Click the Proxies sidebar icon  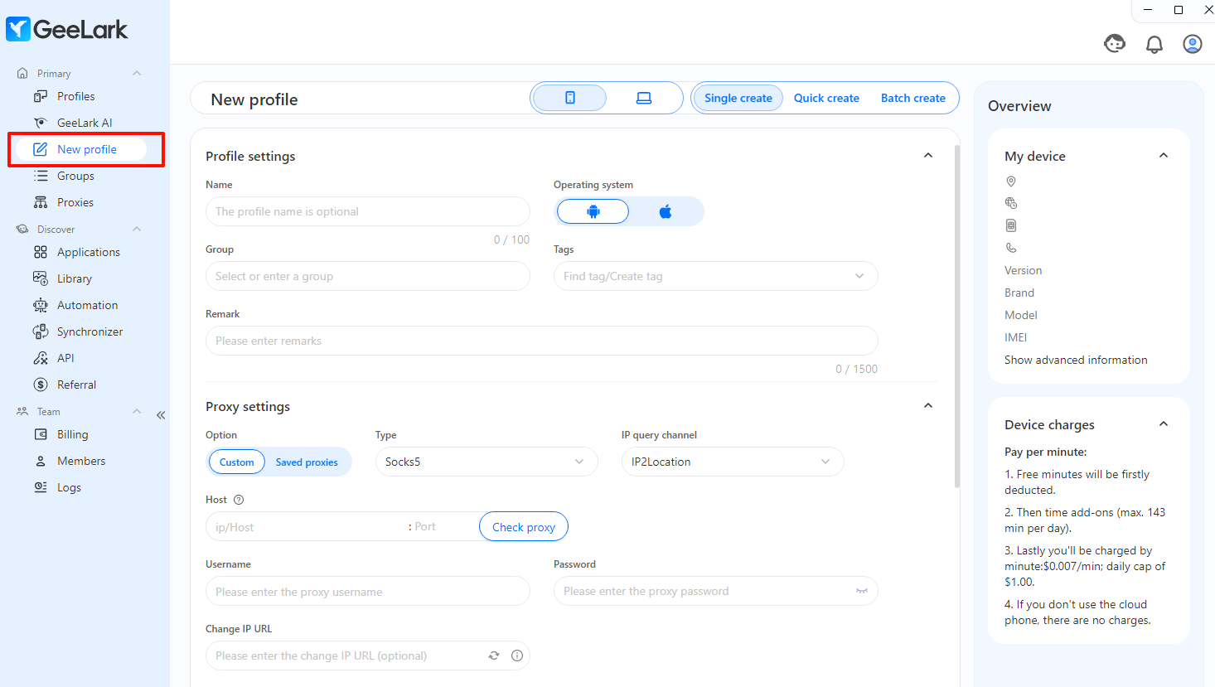(x=40, y=202)
